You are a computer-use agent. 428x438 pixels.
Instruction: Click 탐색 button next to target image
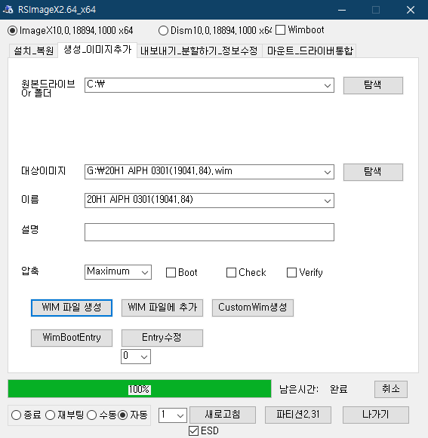pos(373,172)
